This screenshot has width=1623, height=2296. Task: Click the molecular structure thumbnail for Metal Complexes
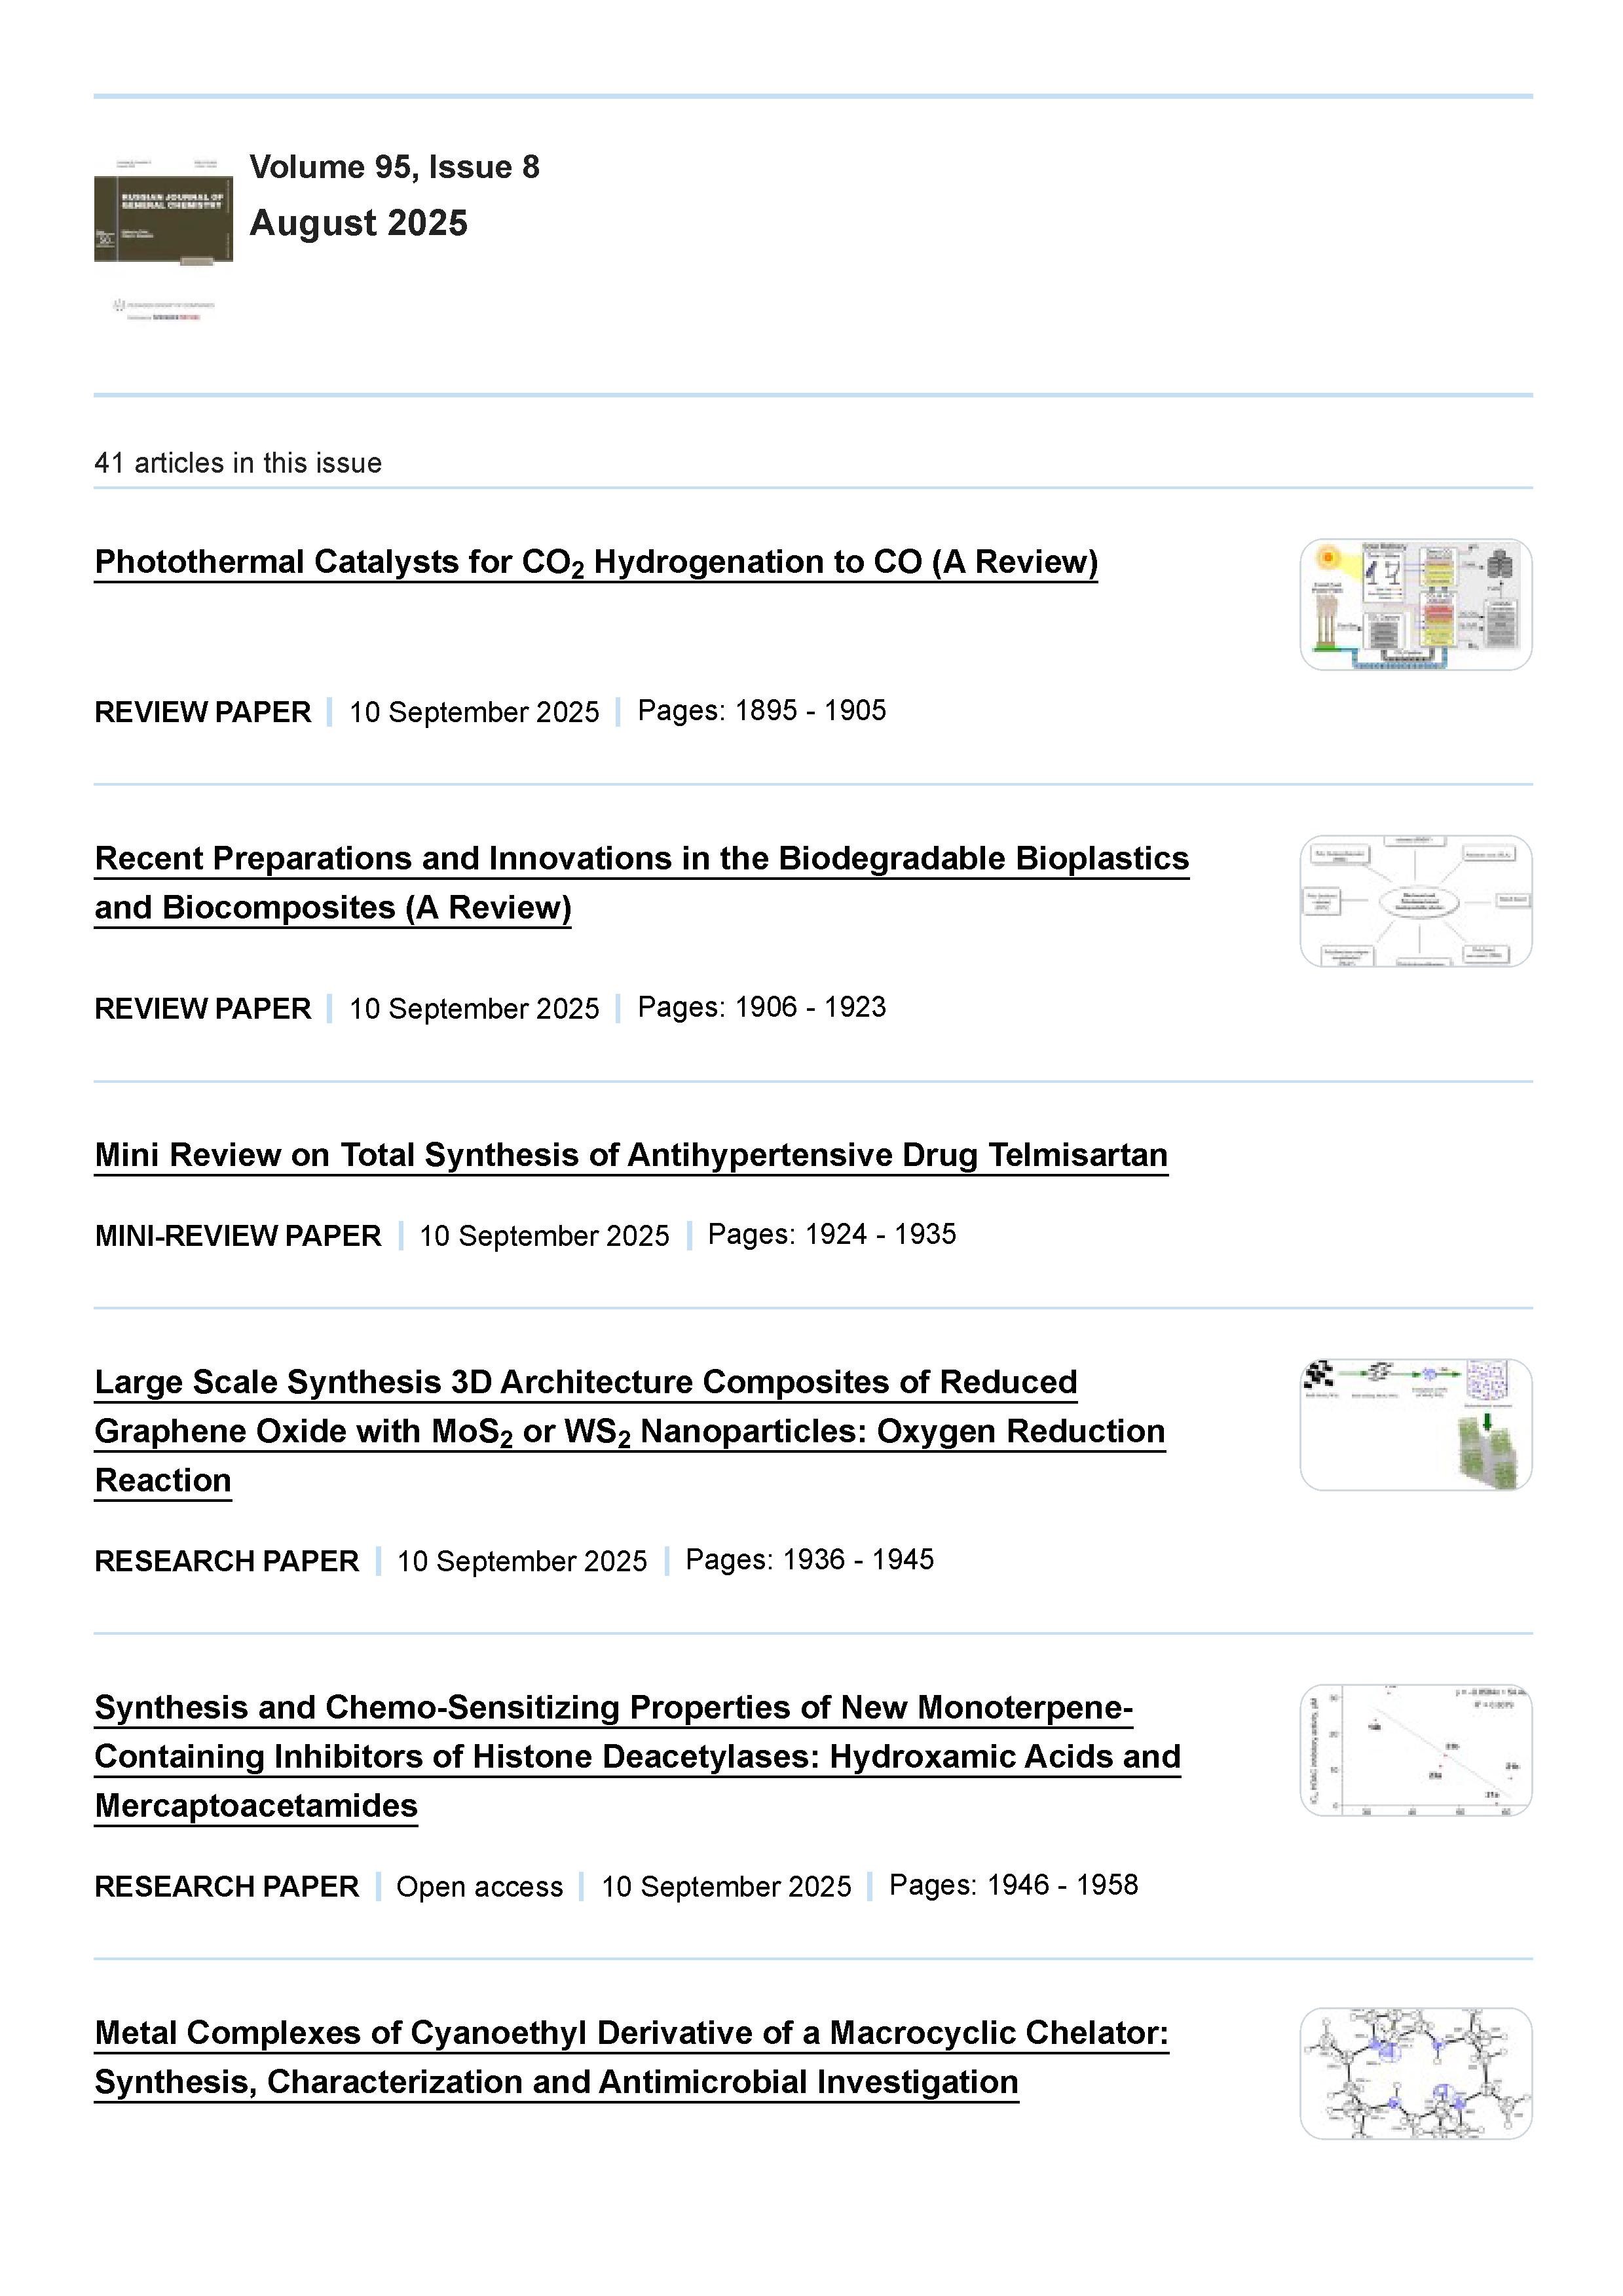pos(1415,2074)
